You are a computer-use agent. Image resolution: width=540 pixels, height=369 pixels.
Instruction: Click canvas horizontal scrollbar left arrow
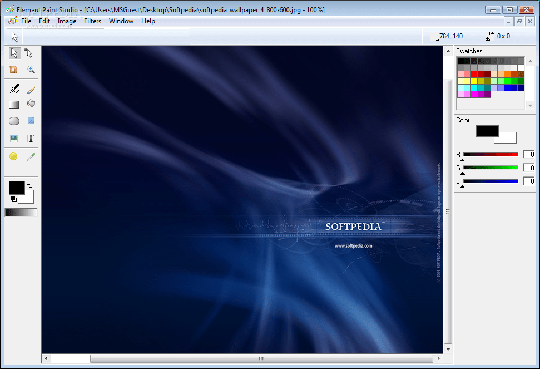pos(46,358)
